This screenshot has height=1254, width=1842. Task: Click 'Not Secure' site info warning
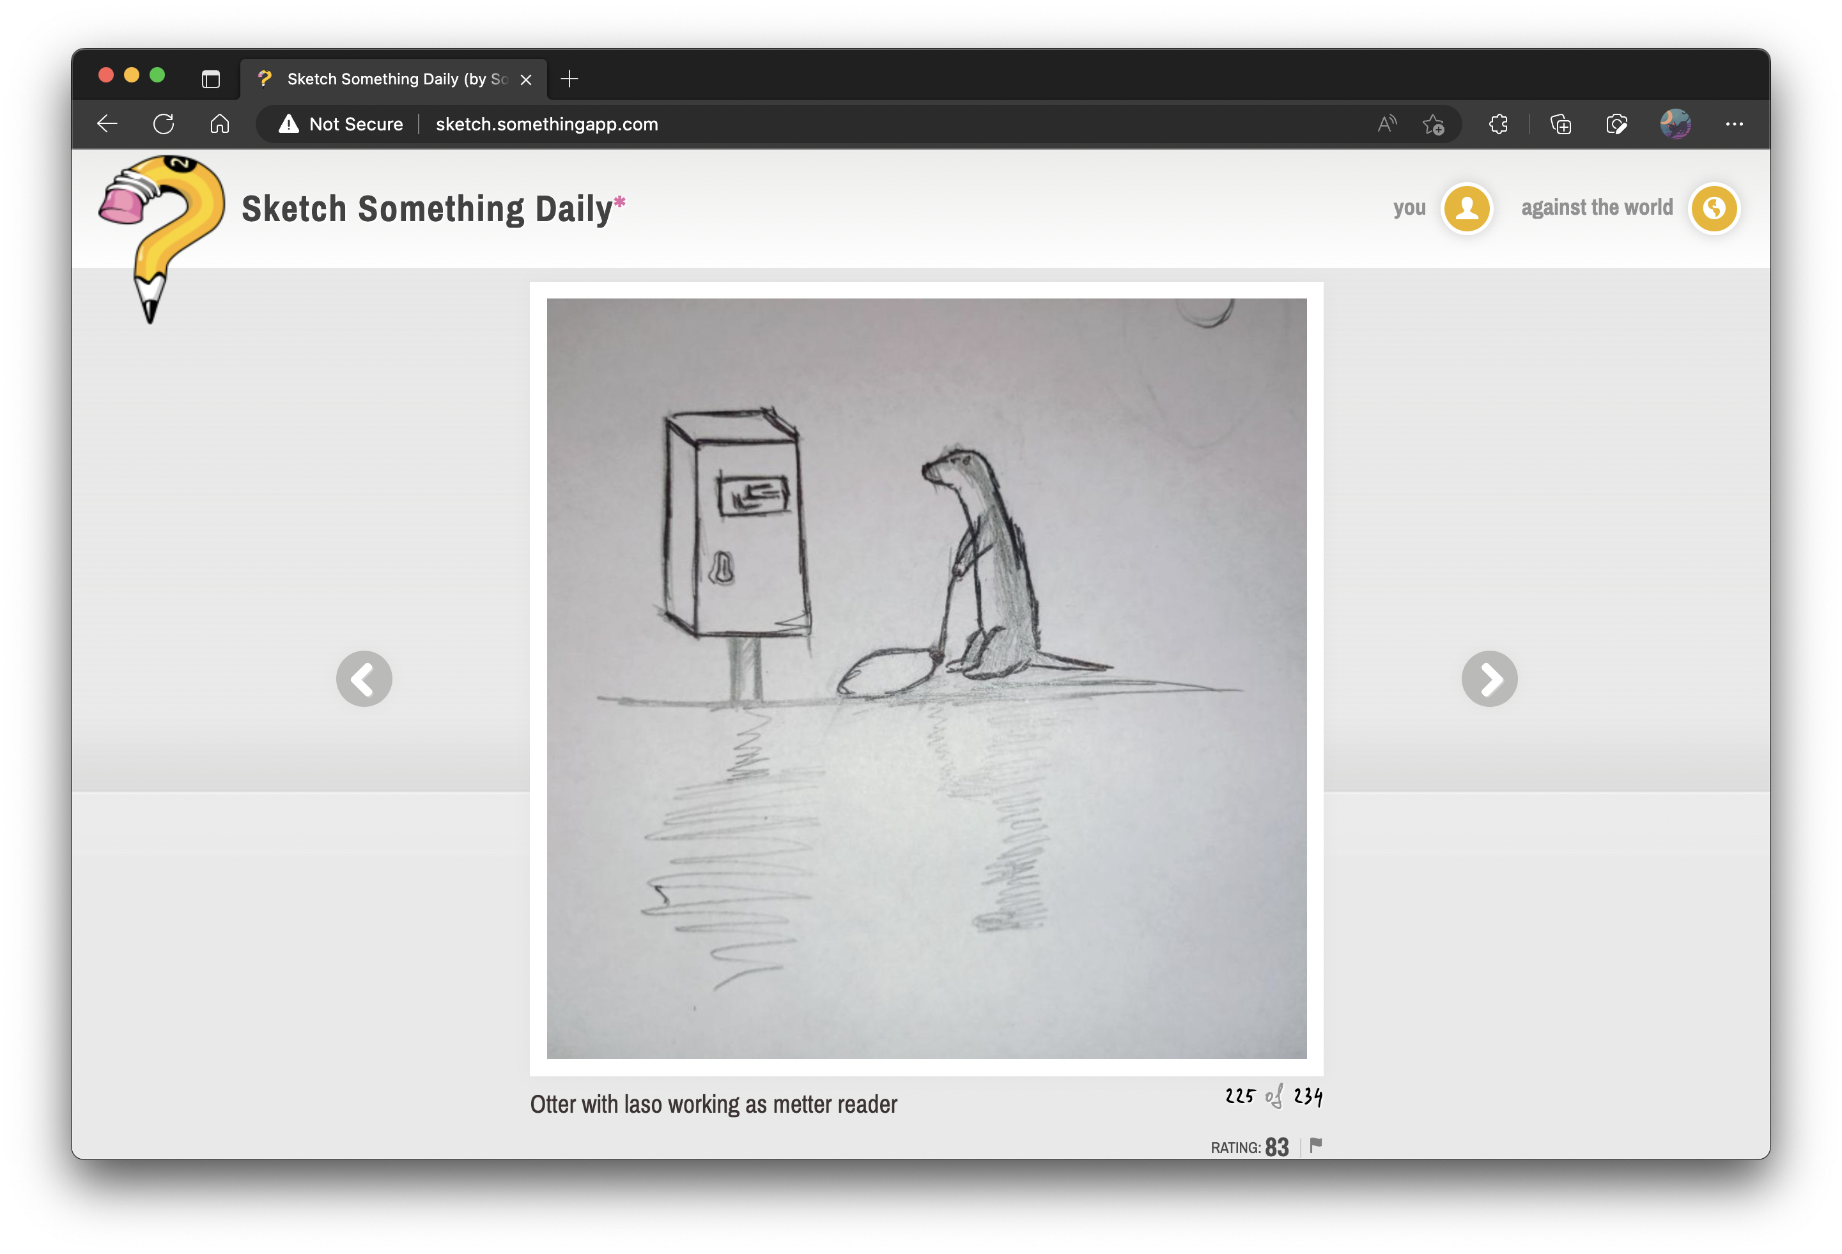point(341,125)
